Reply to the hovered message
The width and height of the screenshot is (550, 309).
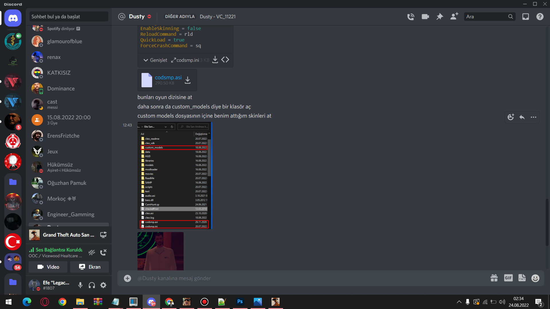coord(522,117)
